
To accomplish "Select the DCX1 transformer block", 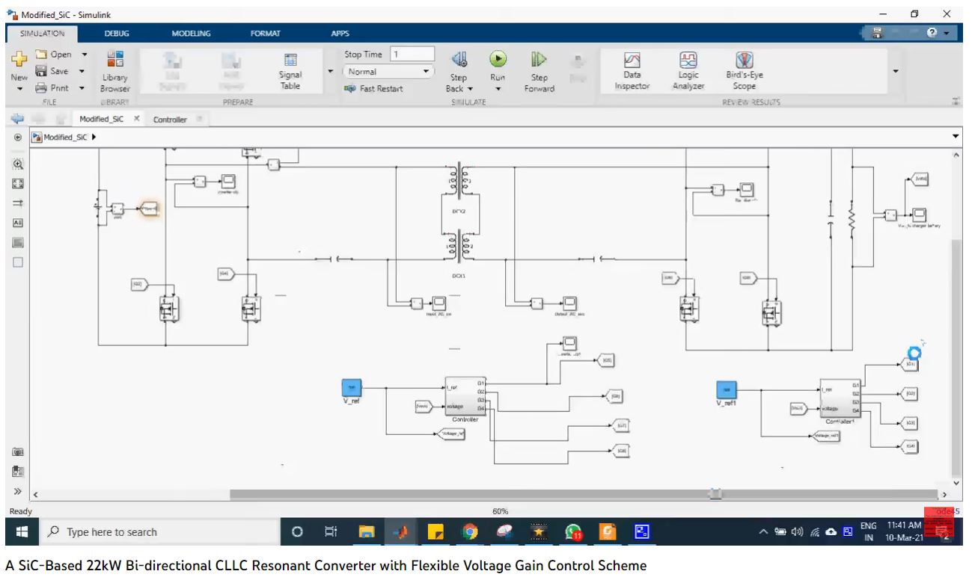I will (459, 248).
